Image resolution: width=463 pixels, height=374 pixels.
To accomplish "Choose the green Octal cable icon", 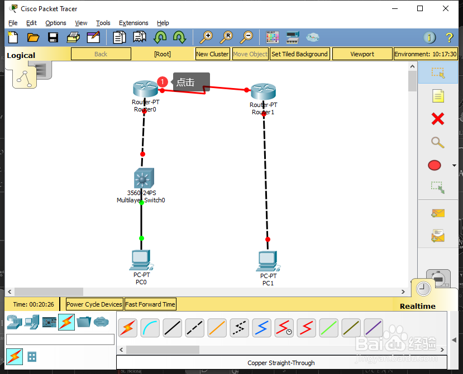I will (x=328, y=328).
